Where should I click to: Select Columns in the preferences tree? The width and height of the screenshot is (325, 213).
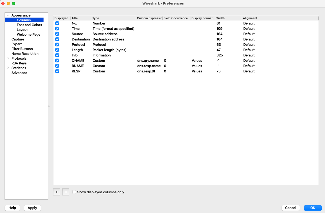[24, 20]
